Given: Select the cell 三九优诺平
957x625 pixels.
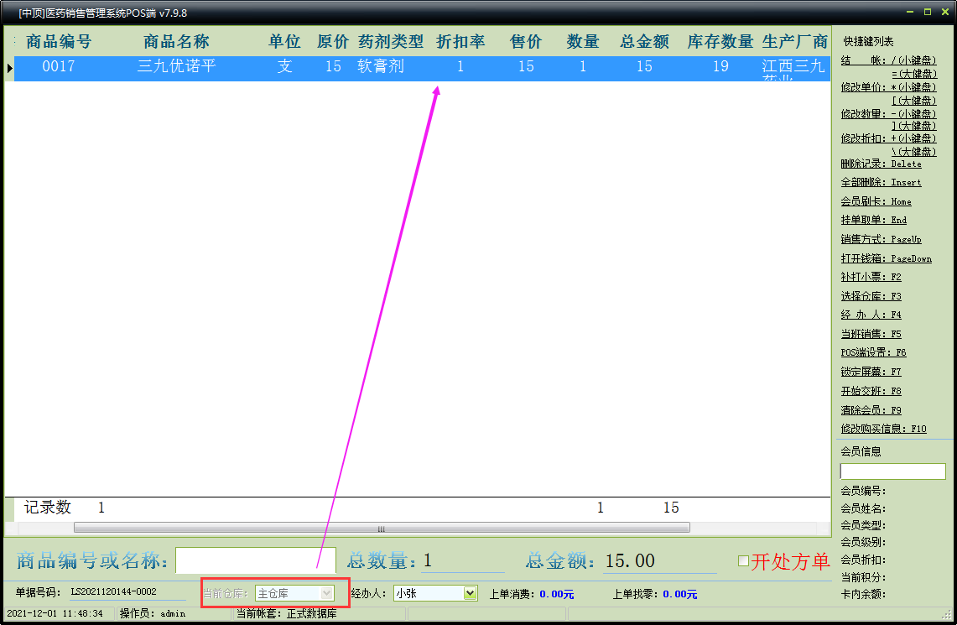Looking at the screenshot, I should pyautogui.click(x=176, y=66).
